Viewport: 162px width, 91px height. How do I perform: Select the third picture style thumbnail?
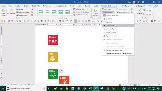[54, 12]
